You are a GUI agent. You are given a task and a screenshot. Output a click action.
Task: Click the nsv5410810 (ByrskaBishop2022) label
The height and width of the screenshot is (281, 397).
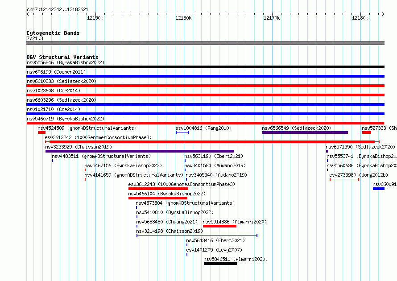tap(175, 212)
